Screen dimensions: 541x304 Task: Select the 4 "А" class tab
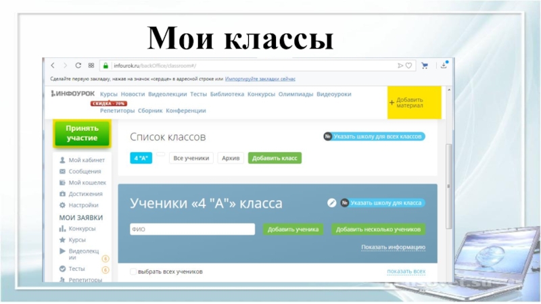pyautogui.click(x=141, y=158)
